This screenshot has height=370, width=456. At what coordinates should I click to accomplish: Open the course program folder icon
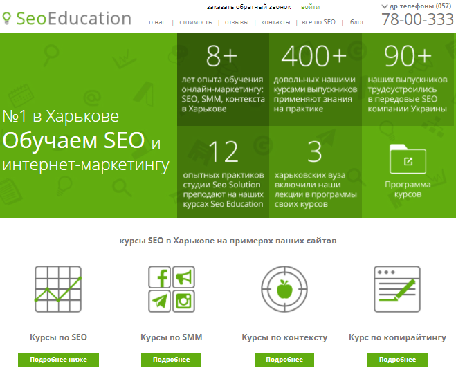coord(408,158)
